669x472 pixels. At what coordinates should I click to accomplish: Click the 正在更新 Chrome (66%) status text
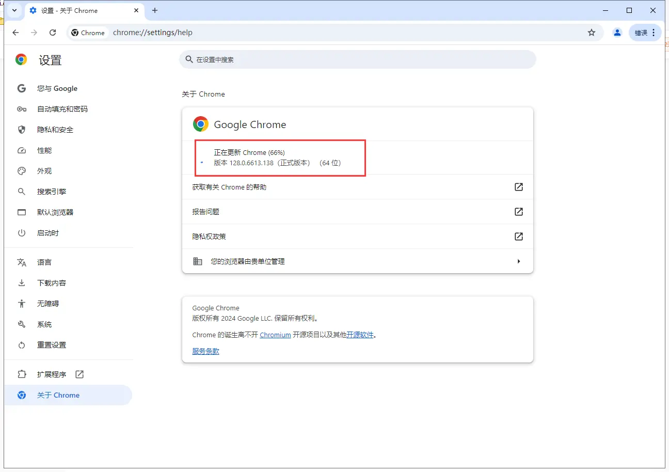point(249,152)
